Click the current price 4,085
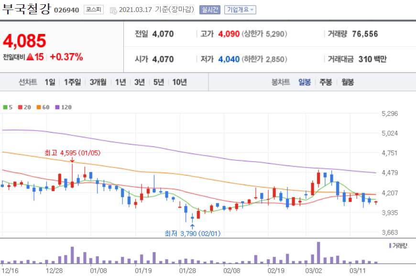This screenshot has width=416, height=276. click(x=24, y=41)
